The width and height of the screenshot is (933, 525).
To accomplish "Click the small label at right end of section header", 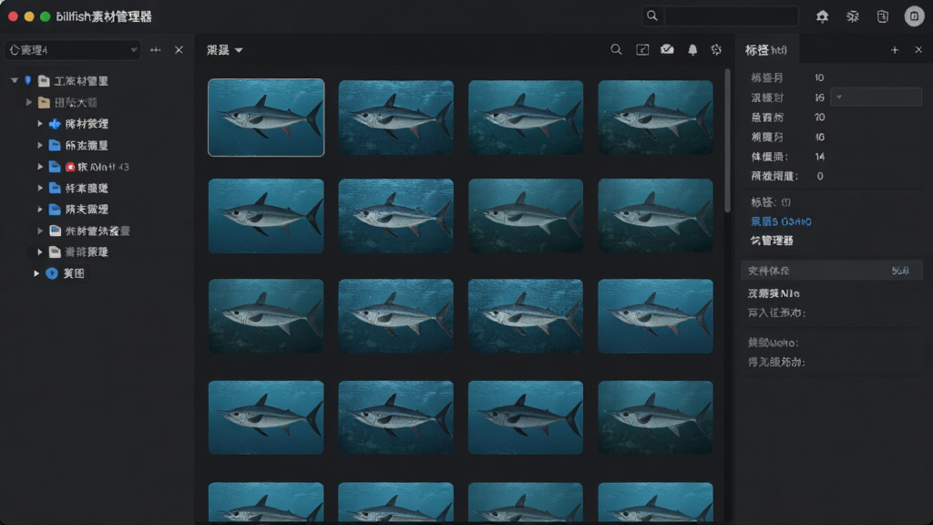I will pos(900,271).
